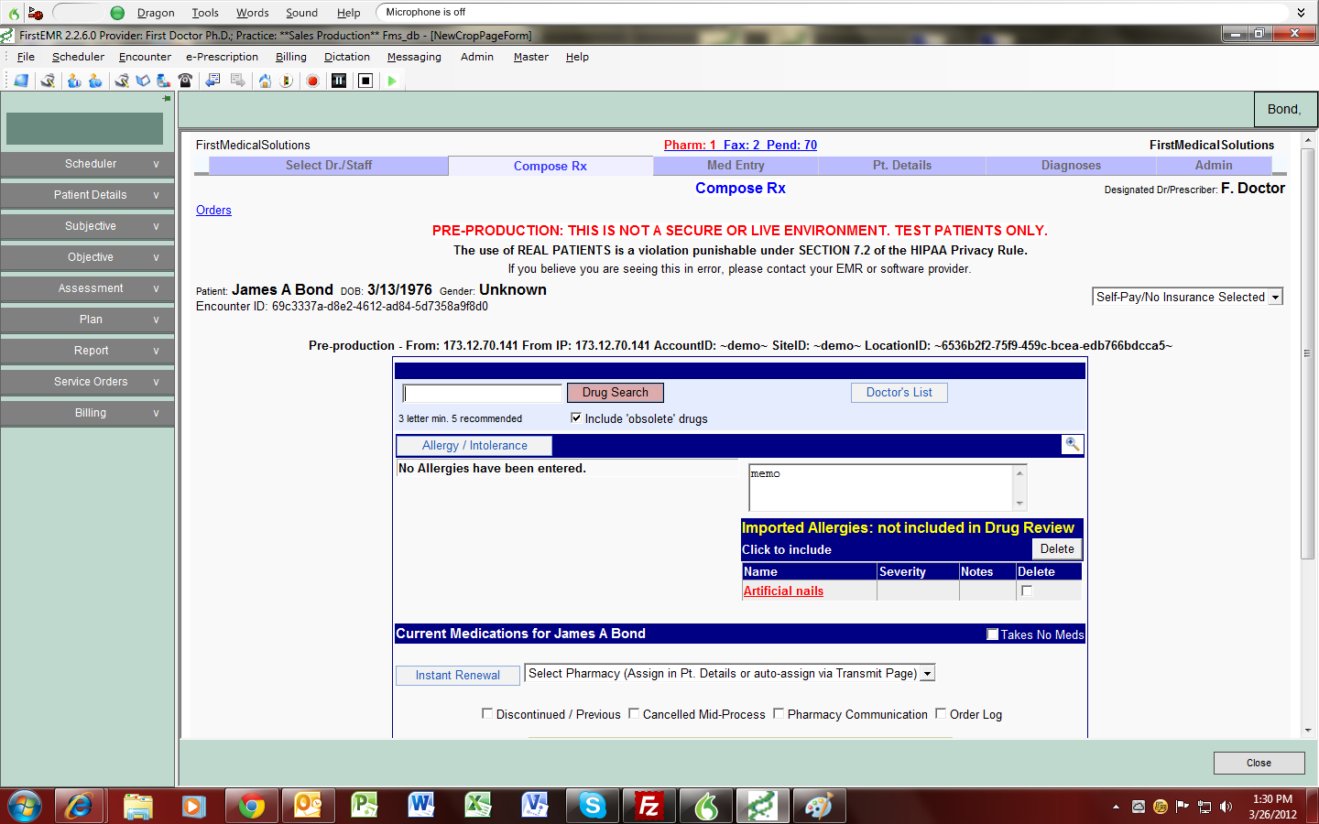Open the Select Pharmacy dropdown

(729, 673)
